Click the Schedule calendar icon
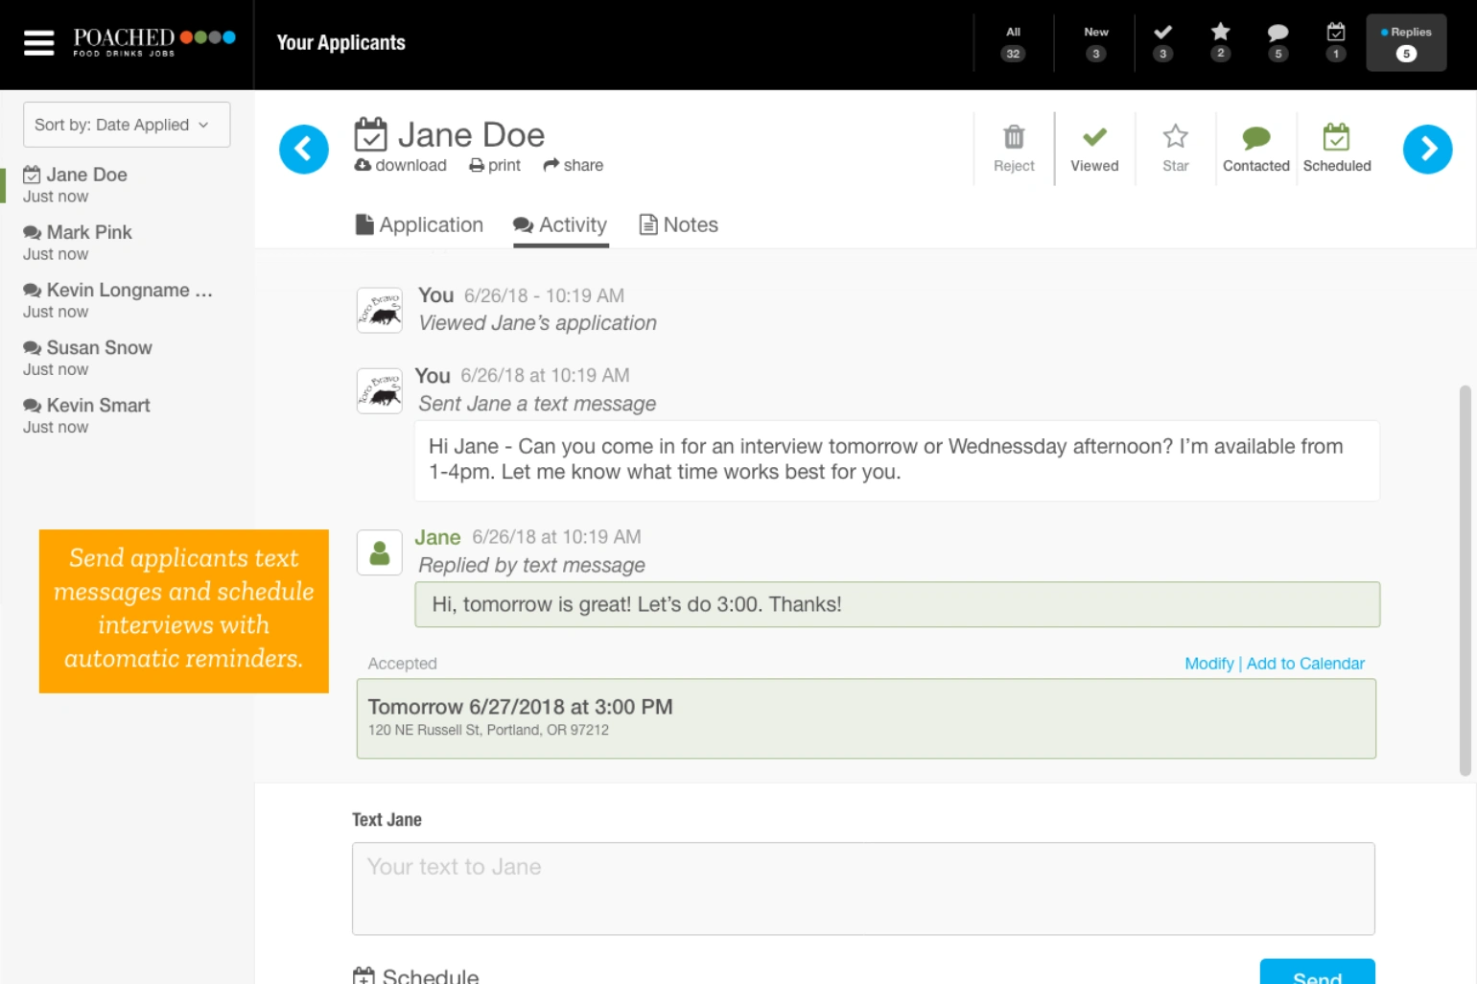 tap(363, 975)
